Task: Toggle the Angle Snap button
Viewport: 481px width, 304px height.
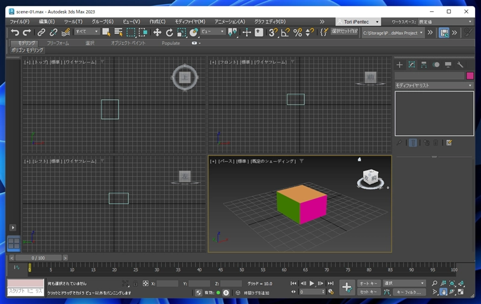Action: (x=285, y=32)
